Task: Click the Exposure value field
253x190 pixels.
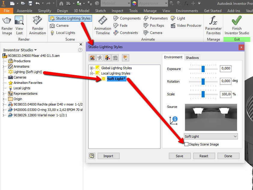Action: coord(226,69)
